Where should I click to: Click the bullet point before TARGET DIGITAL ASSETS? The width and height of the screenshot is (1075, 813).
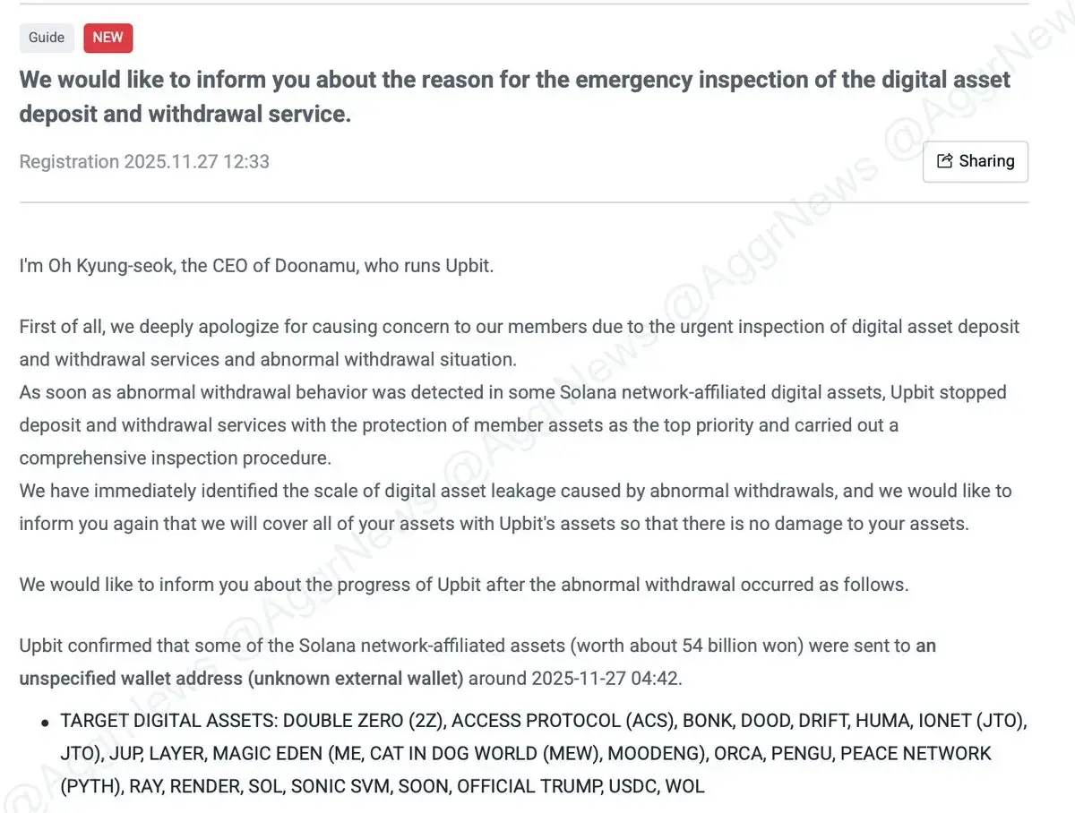(x=44, y=723)
